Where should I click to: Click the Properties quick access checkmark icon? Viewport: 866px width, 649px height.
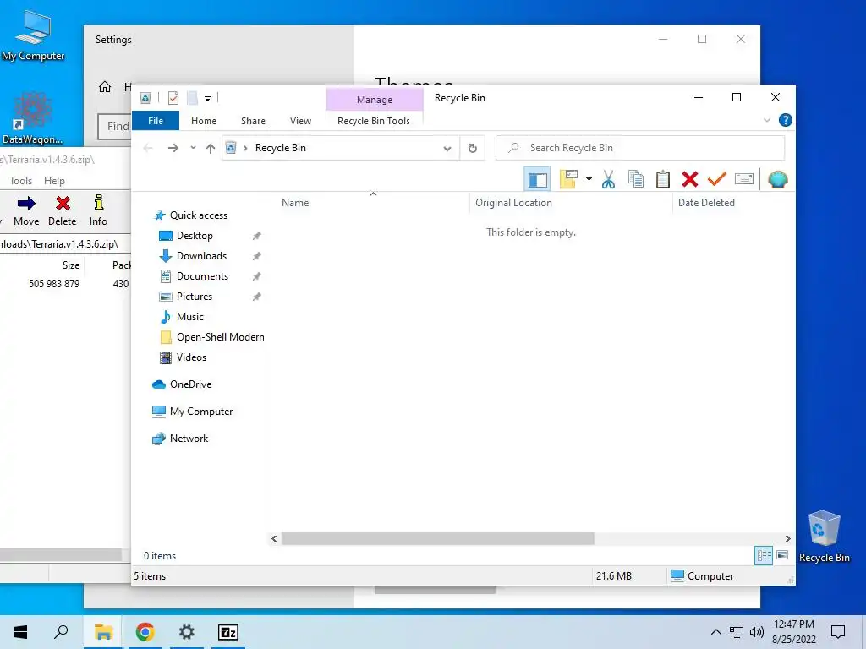pyautogui.click(x=173, y=98)
